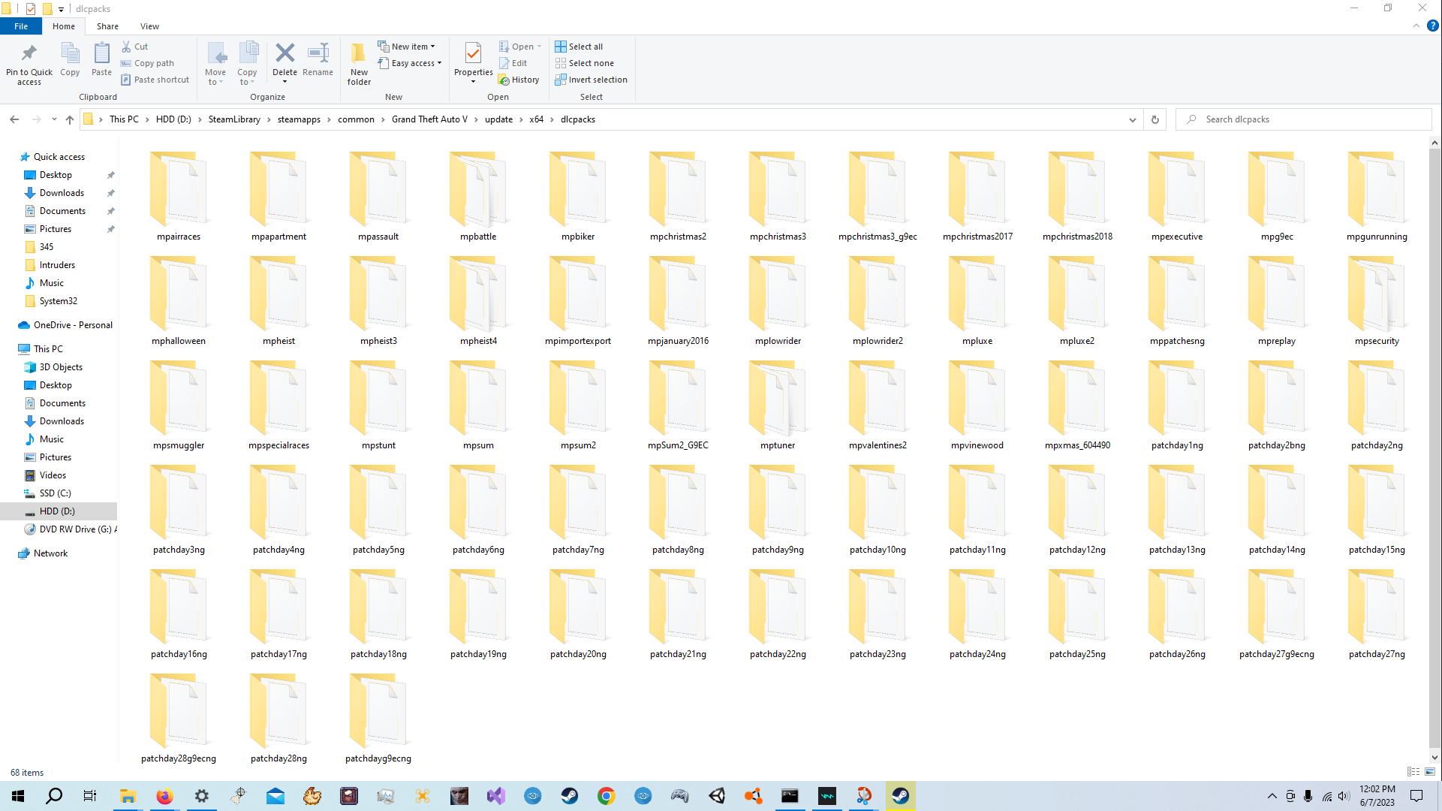
Task: Click the Select all icon
Action: tap(561, 47)
